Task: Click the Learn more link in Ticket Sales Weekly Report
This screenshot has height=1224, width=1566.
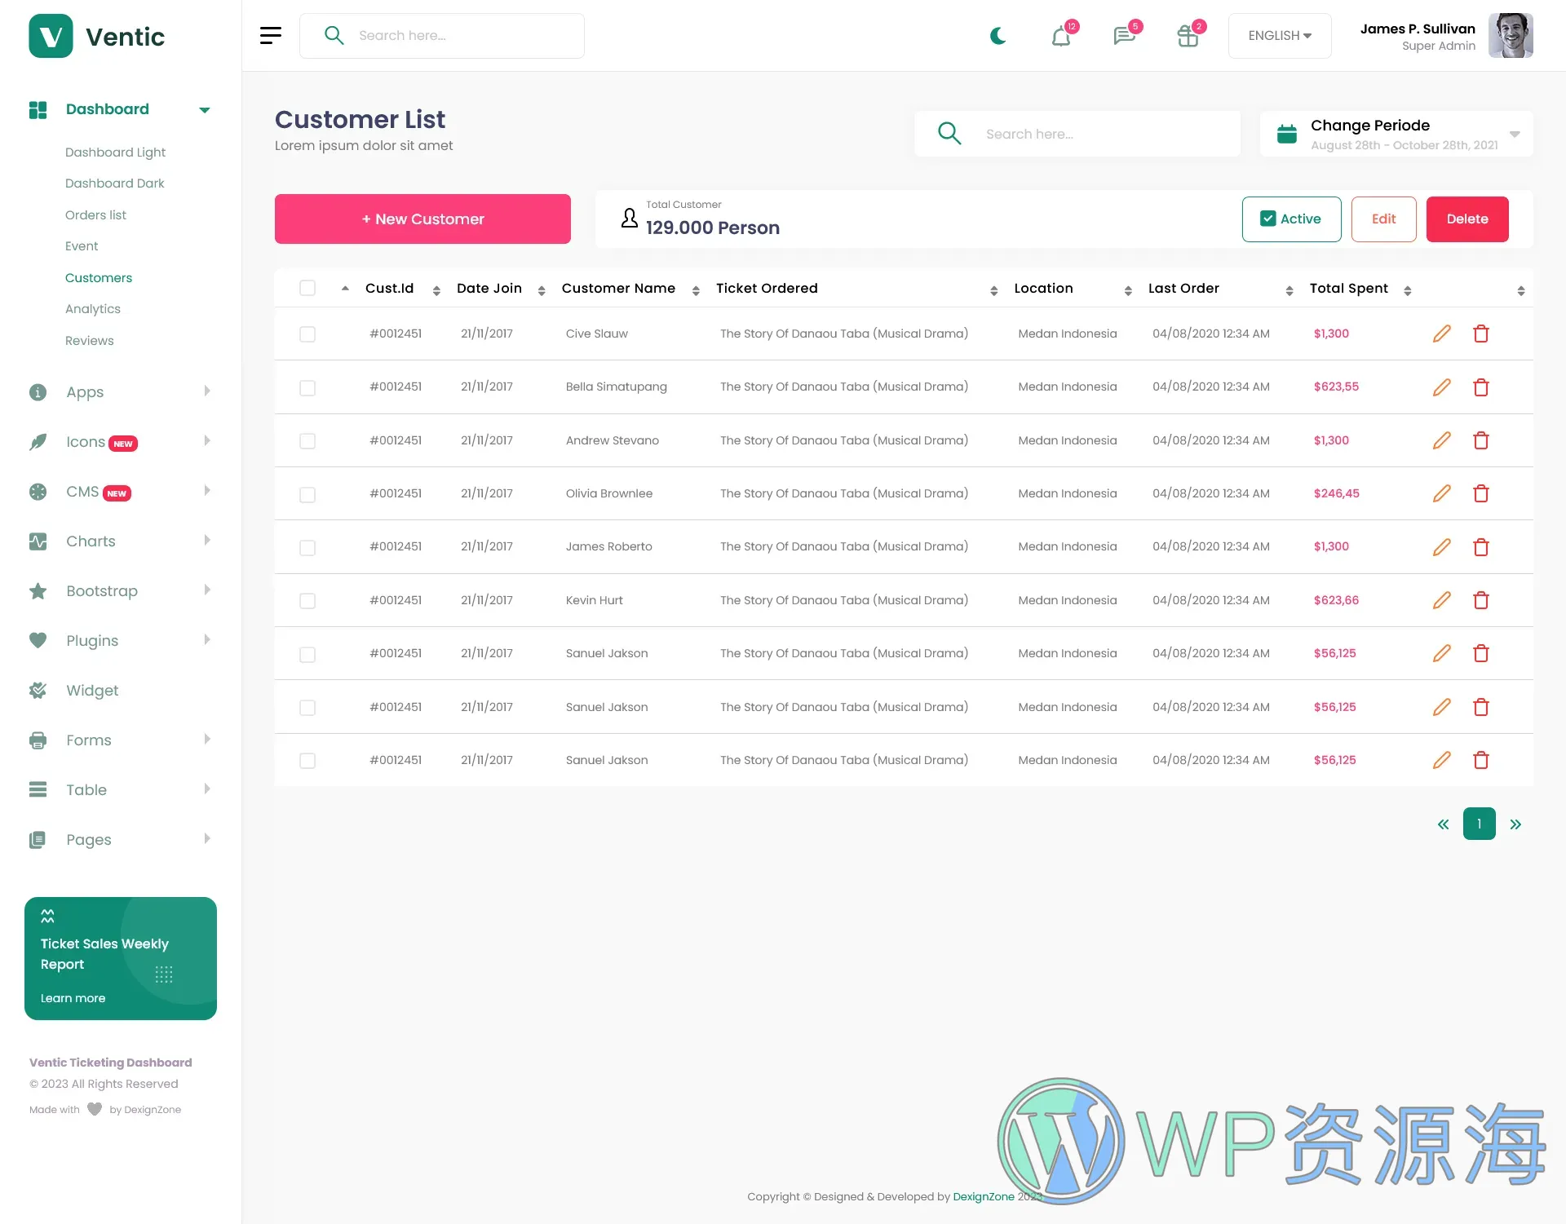Action: [73, 997]
